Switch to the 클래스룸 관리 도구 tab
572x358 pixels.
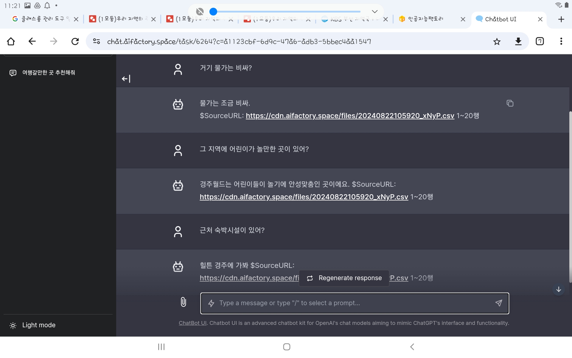point(42,19)
